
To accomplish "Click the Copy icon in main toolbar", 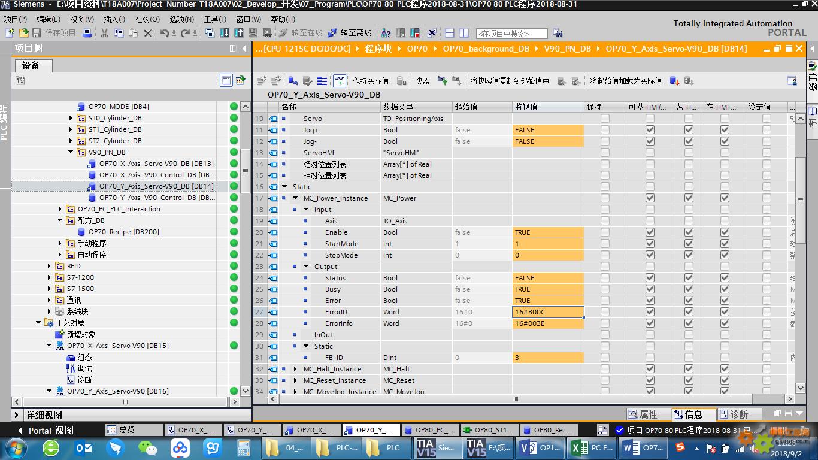I will pos(119,33).
